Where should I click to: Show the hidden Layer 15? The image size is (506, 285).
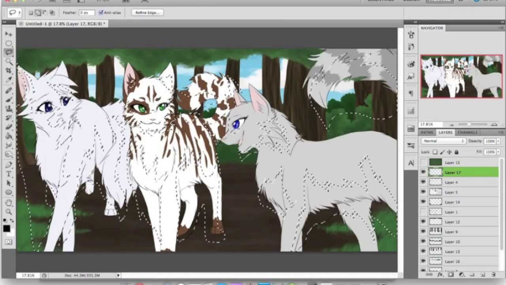[x=423, y=162]
